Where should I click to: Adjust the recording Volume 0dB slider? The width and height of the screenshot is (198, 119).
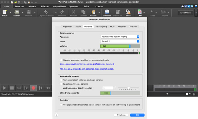pyautogui.click(x=120, y=46)
